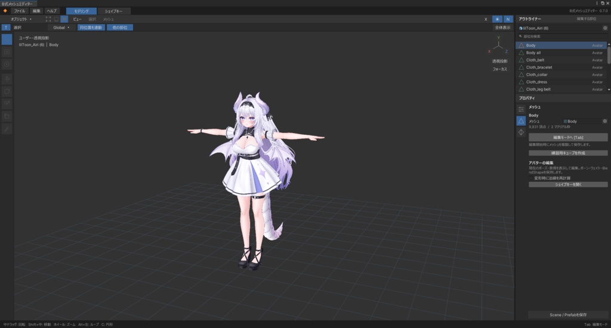Click 練習用キューブを作成 button
This screenshot has height=328, width=611.
[568, 153]
